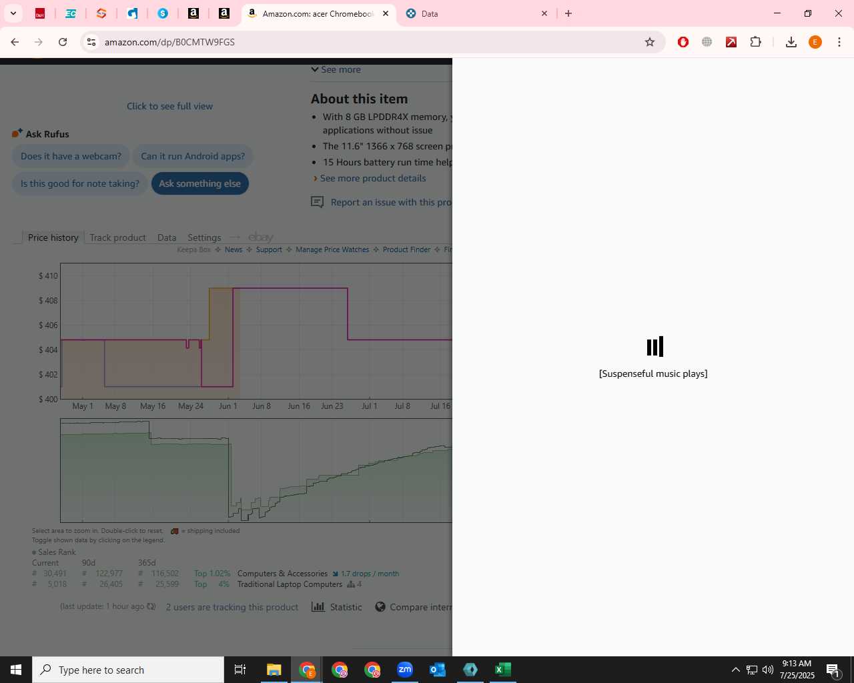Click the Windows Start button
Viewport: 854px width, 683px height.
coord(16,670)
